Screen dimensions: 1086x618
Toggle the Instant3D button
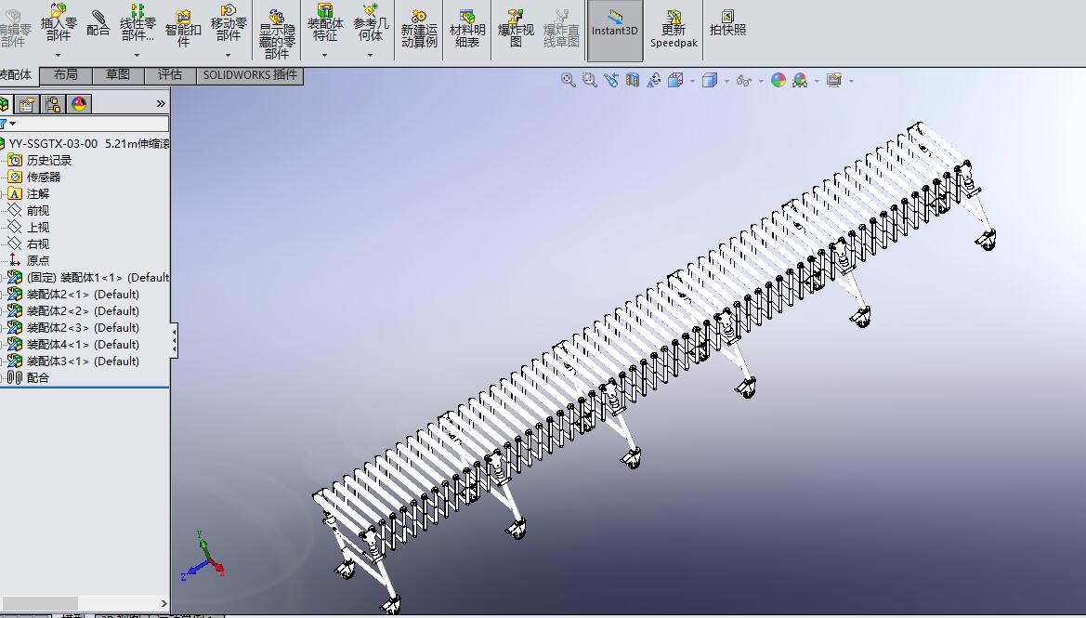[x=614, y=31]
